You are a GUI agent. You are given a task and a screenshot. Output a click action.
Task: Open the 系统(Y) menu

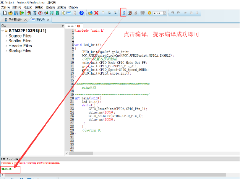62,7
